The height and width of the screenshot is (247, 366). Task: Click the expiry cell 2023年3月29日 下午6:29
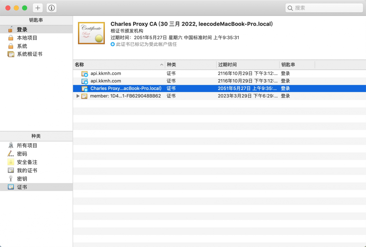(248, 96)
